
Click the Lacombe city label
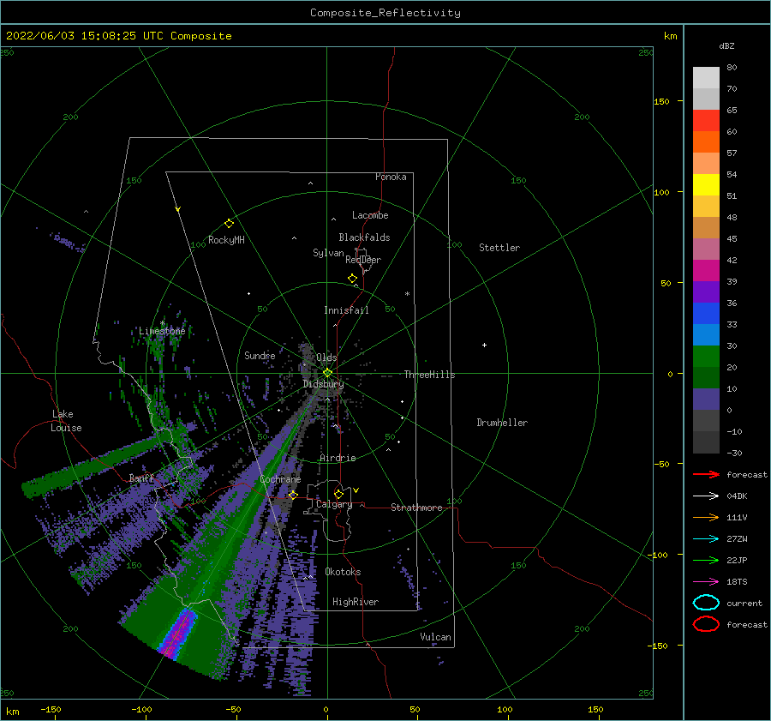(x=370, y=215)
